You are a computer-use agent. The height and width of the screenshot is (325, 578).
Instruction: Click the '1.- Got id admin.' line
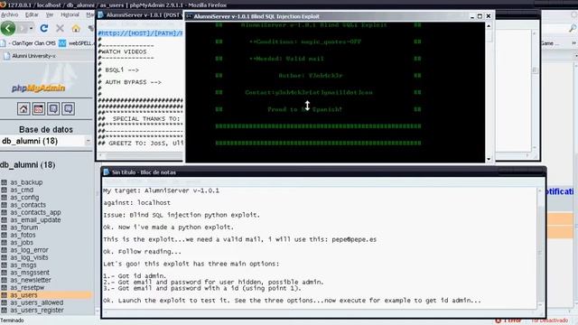click(x=135, y=275)
